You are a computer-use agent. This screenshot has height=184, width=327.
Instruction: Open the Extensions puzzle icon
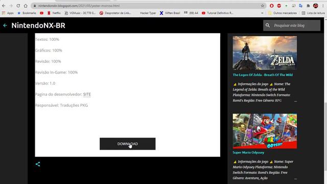[308, 6]
